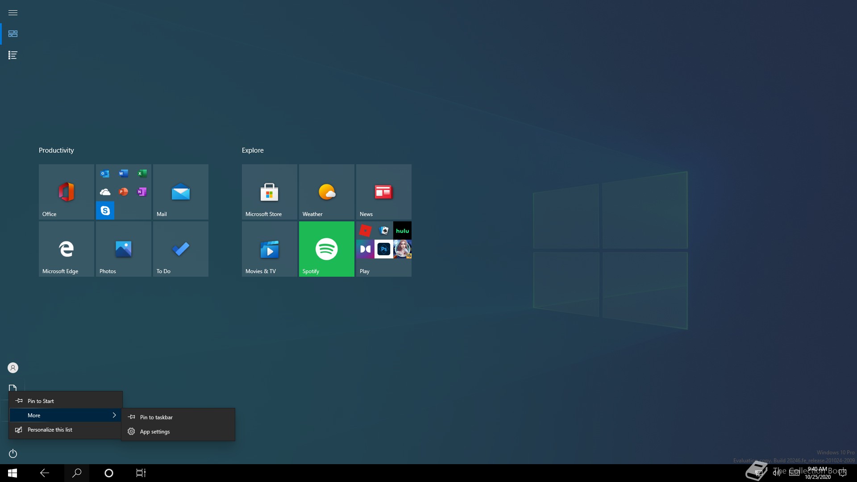
Task: Switch to Pinned tiles view
Action: (x=13, y=34)
